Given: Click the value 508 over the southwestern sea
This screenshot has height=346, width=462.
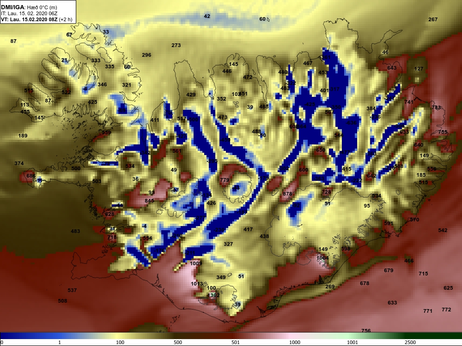Looking at the screenshot, I should click(62, 301).
